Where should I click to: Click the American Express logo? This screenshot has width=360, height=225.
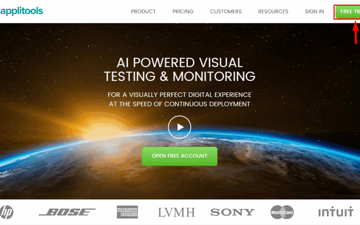(x=127, y=212)
